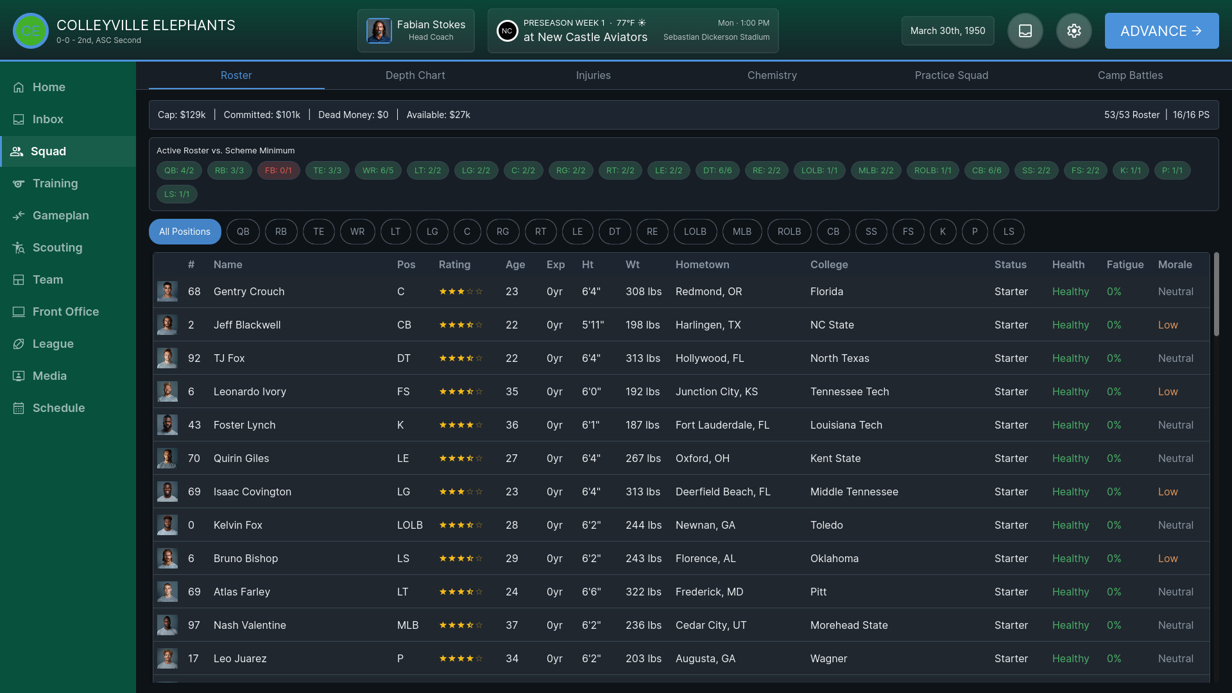Filter roster by QB position
The height and width of the screenshot is (693, 1232).
(x=243, y=232)
